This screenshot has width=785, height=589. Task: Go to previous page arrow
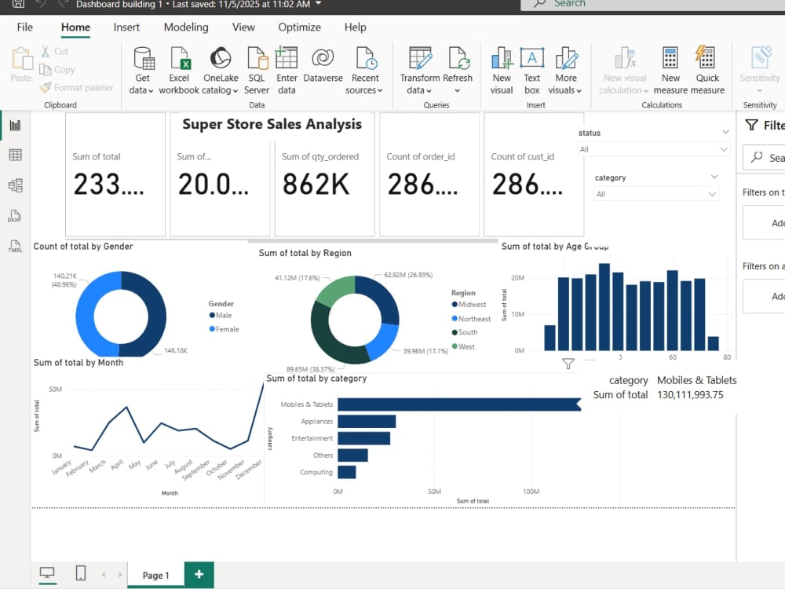104,575
